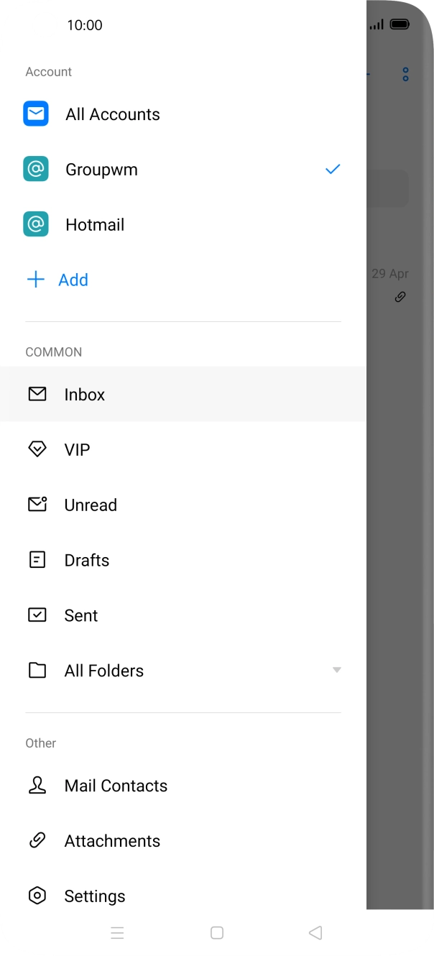Tap the checkmark next to Groupwm
This screenshot has width=434, height=956.
(332, 169)
